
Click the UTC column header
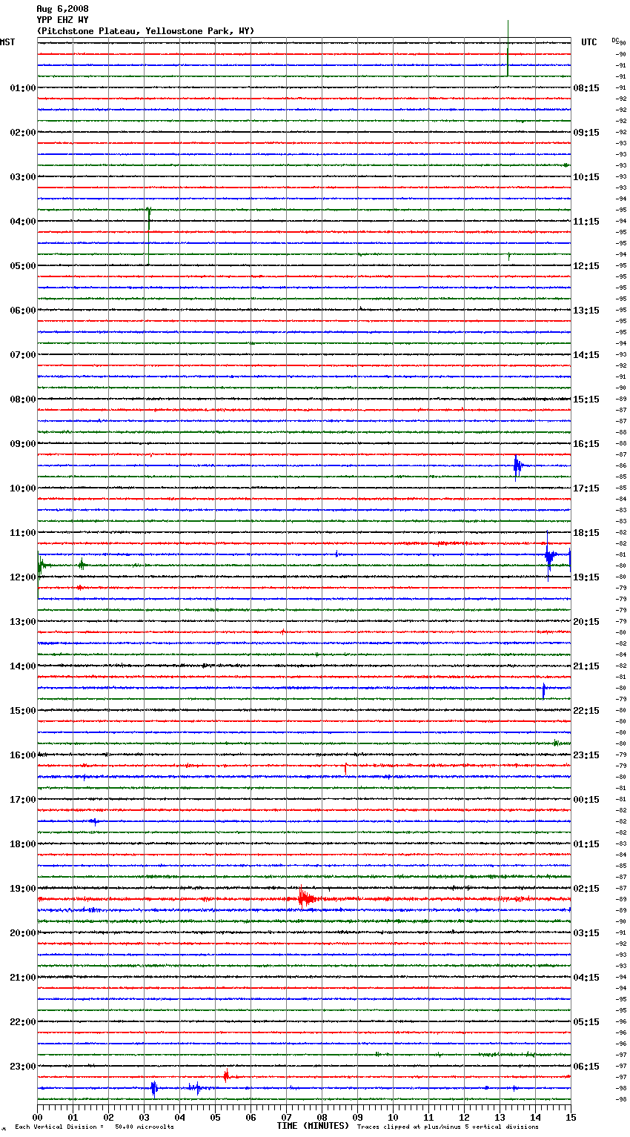[589, 42]
